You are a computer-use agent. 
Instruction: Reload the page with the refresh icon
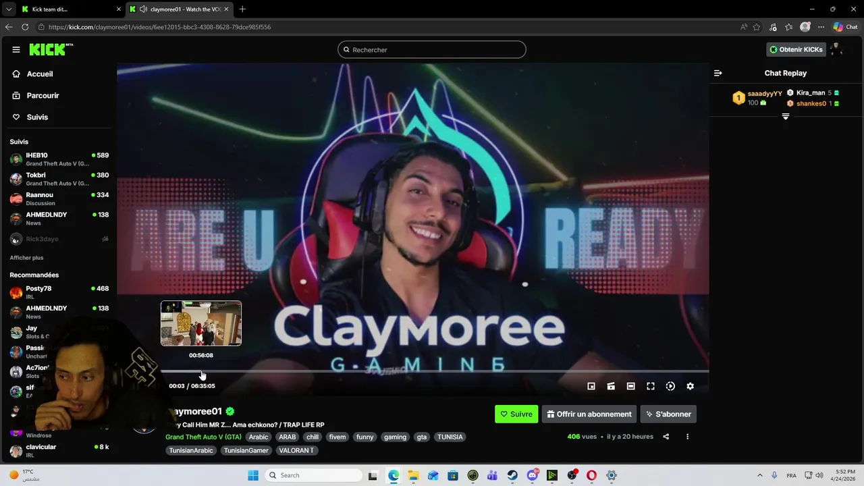click(25, 27)
